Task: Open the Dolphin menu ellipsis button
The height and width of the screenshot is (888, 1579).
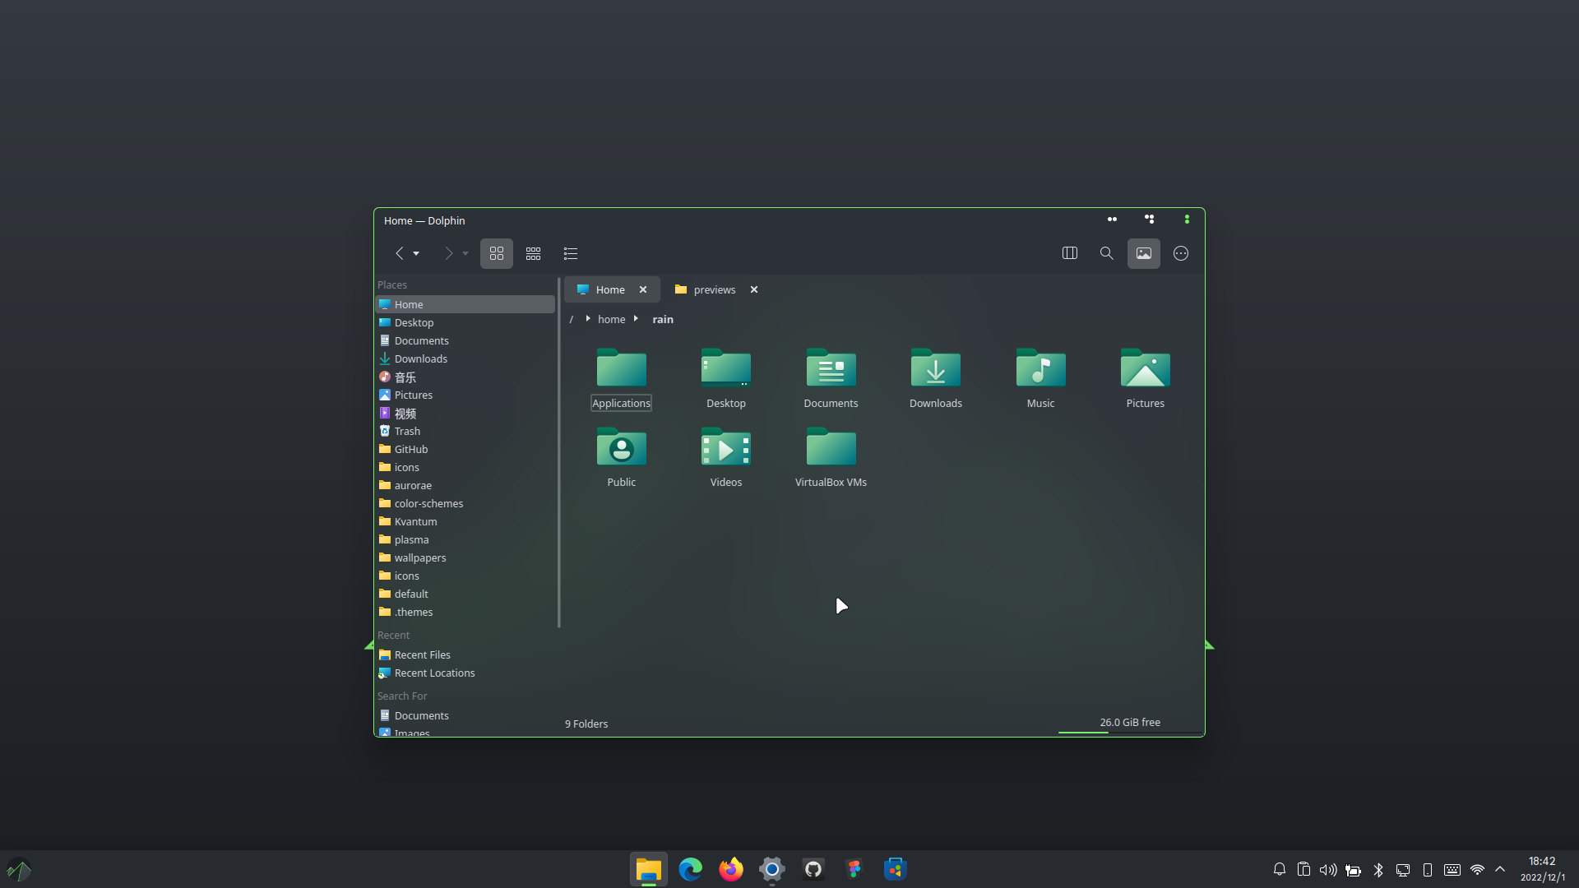Action: tap(1181, 253)
